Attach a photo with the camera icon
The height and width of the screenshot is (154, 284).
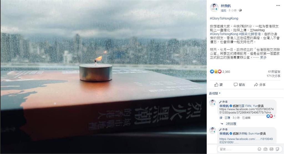click(265, 149)
